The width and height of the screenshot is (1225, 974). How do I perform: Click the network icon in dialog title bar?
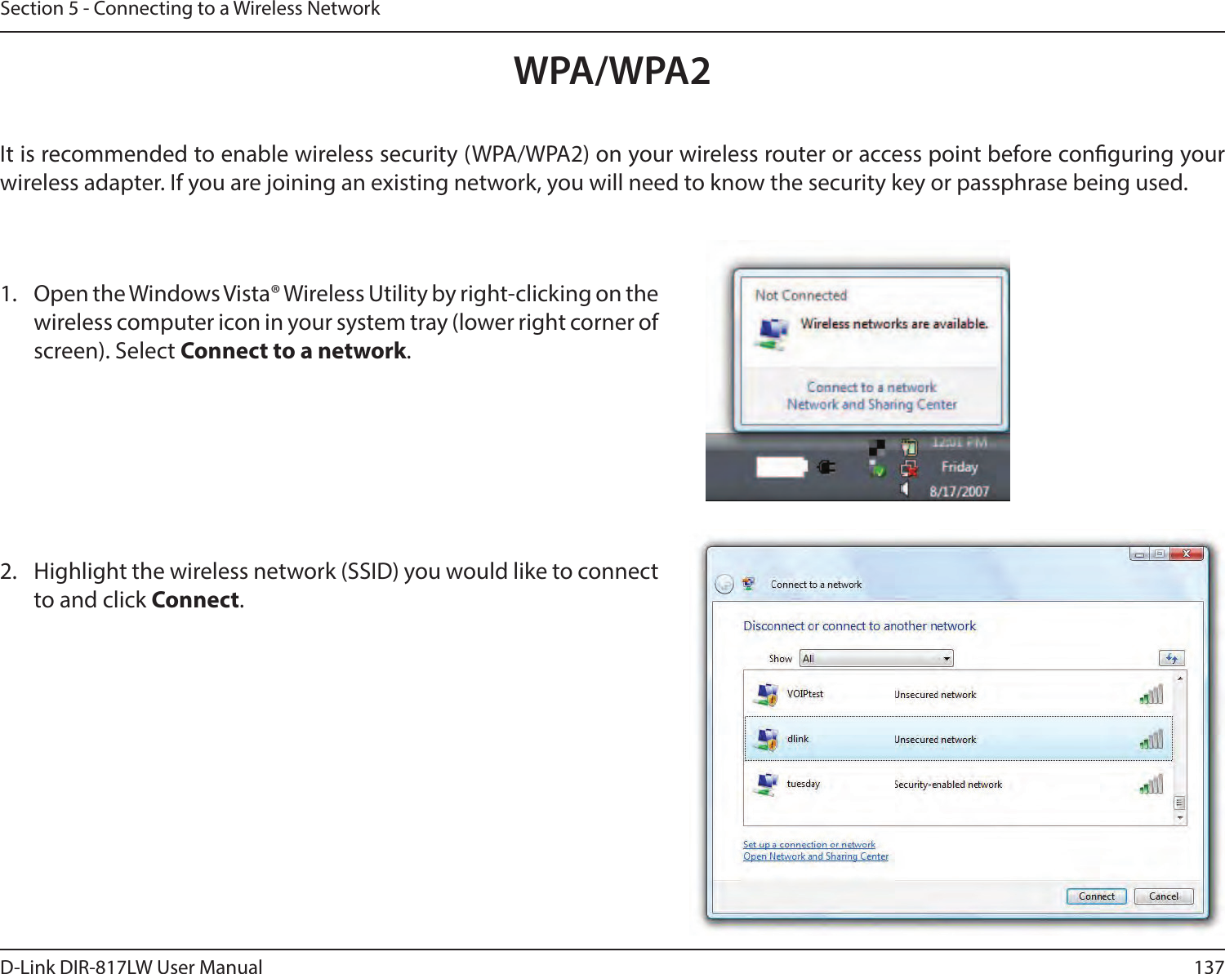[x=748, y=585]
